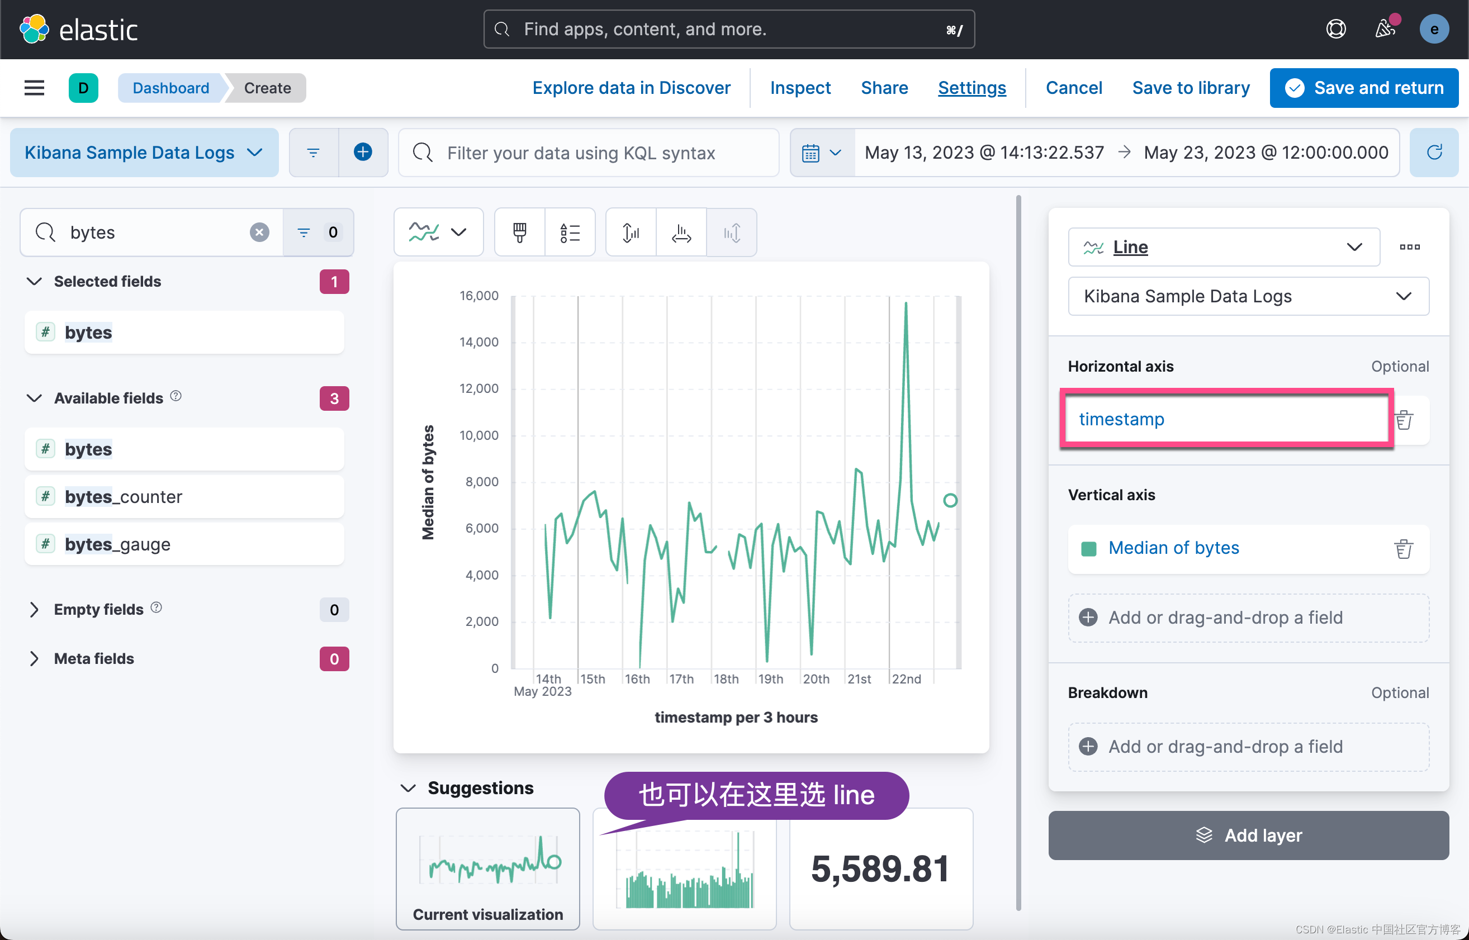
Task: Open the field type filter button
Action: coord(318,232)
